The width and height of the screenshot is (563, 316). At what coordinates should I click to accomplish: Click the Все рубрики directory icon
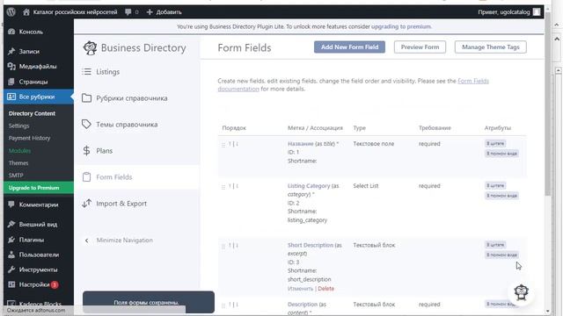point(11,97)
